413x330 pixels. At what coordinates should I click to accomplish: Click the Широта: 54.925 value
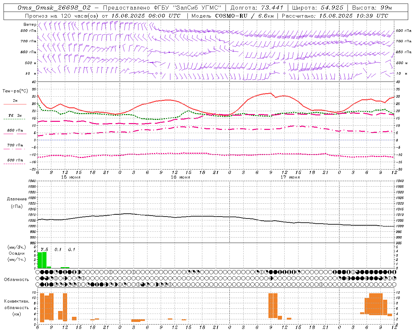pos(317,8)
